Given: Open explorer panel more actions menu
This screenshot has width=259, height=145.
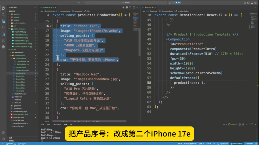Looking at the screenshot, I should [35, 7].
